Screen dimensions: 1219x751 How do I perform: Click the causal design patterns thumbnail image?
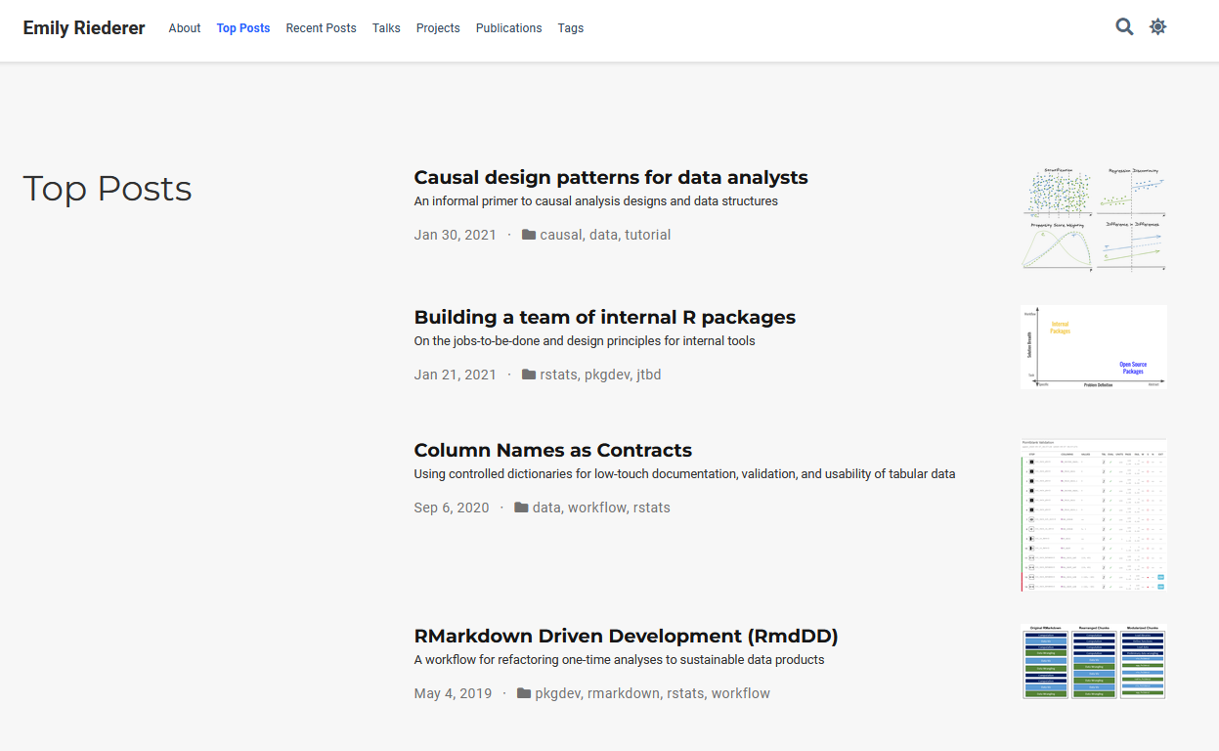pos(1093,218)
